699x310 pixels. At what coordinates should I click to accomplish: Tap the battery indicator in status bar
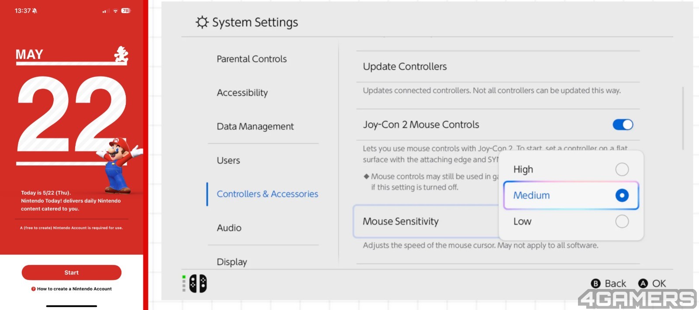click(126, 10)
